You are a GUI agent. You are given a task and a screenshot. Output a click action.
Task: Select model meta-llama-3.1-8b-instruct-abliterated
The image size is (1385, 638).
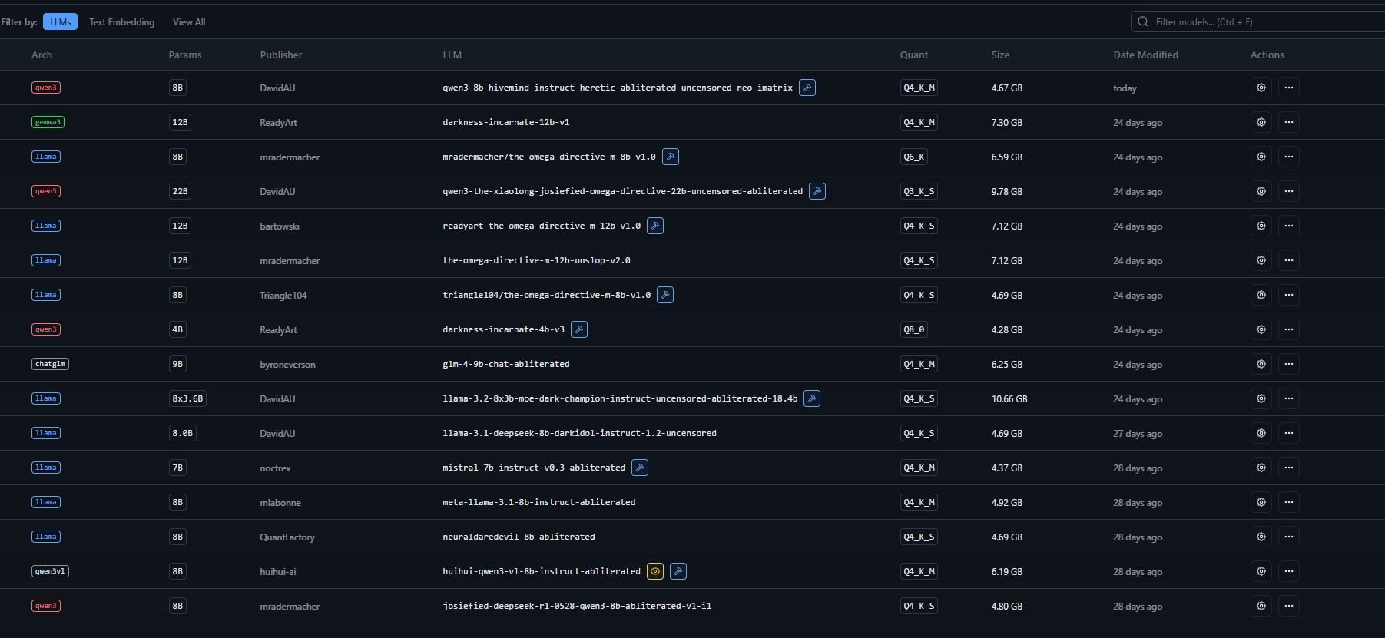(x=539, y=502)
